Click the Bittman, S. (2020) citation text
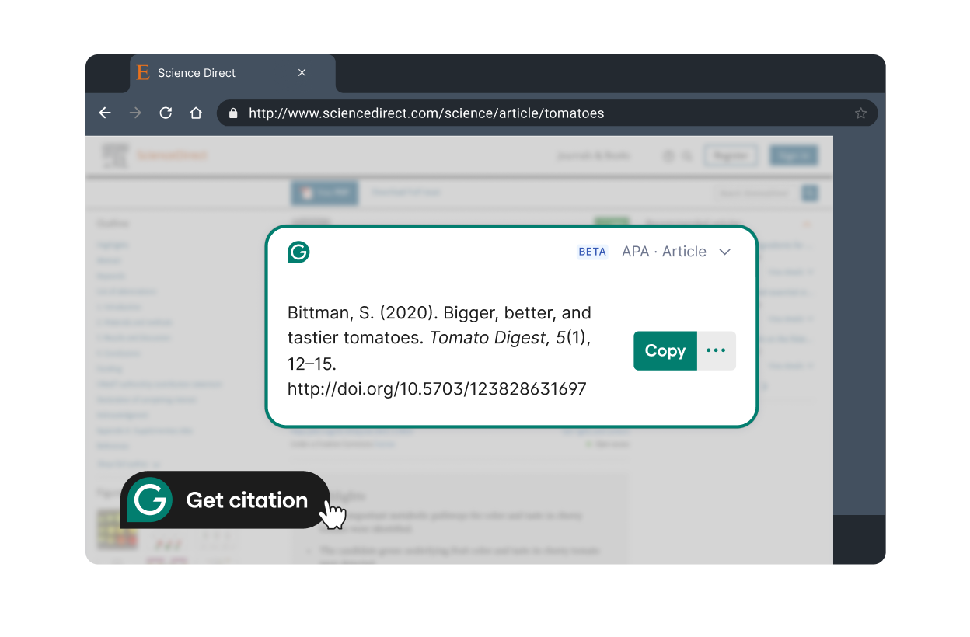 click(439, 351)
